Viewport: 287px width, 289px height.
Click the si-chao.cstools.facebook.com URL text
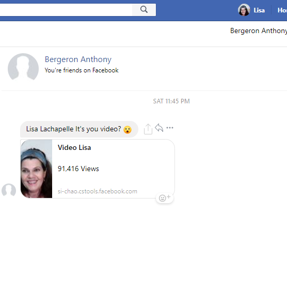click(x=98, y=191)
